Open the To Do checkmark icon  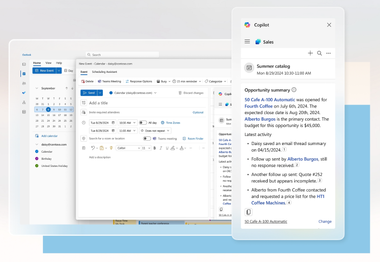24,93
